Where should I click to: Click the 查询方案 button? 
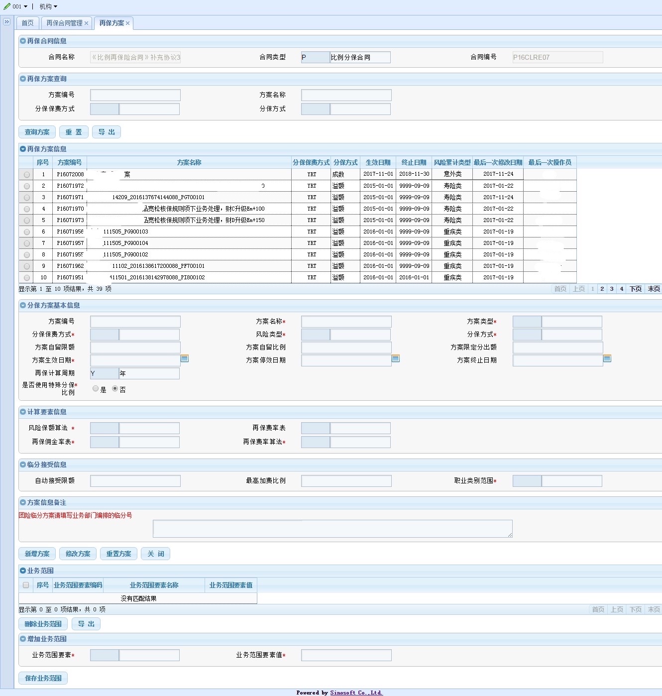tap(37, 132)
